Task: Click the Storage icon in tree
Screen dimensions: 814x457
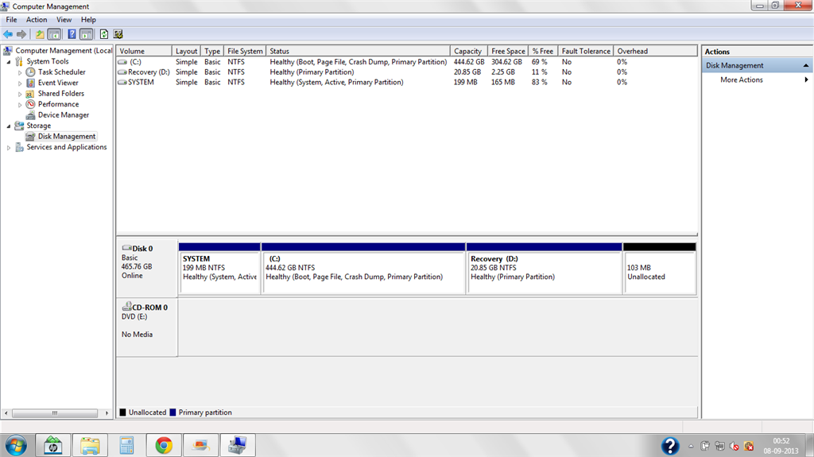Action: (19, 126)
